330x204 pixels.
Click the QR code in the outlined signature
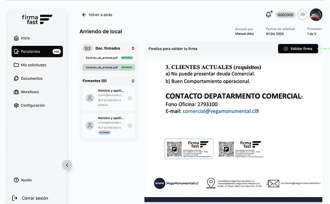174,149
